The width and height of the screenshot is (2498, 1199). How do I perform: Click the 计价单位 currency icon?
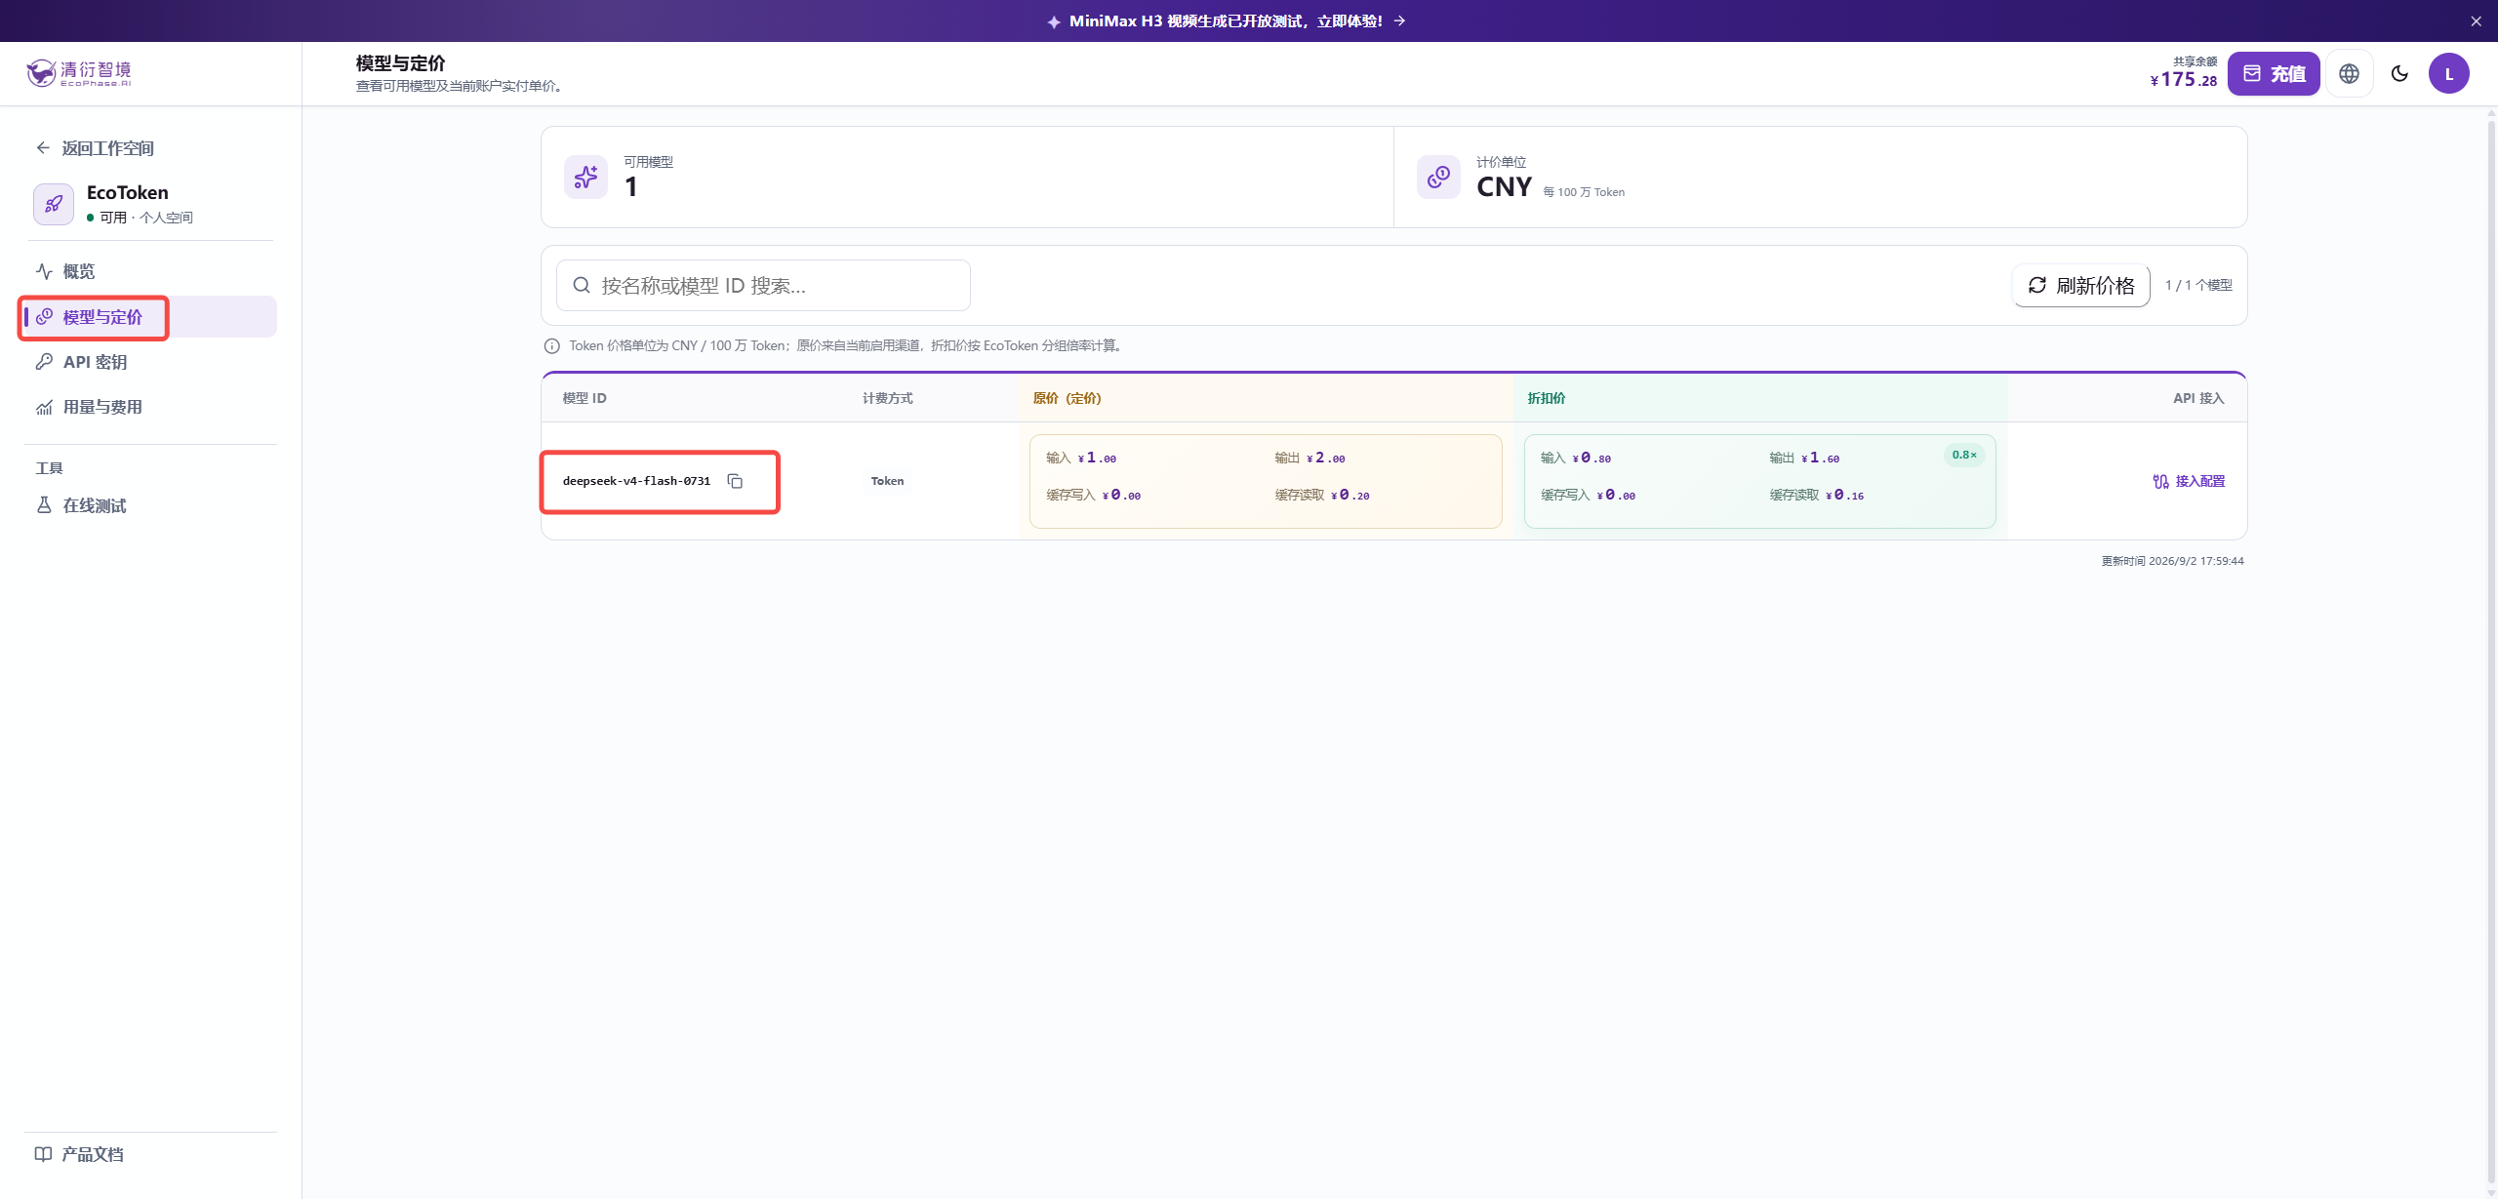coord(1438,177)
